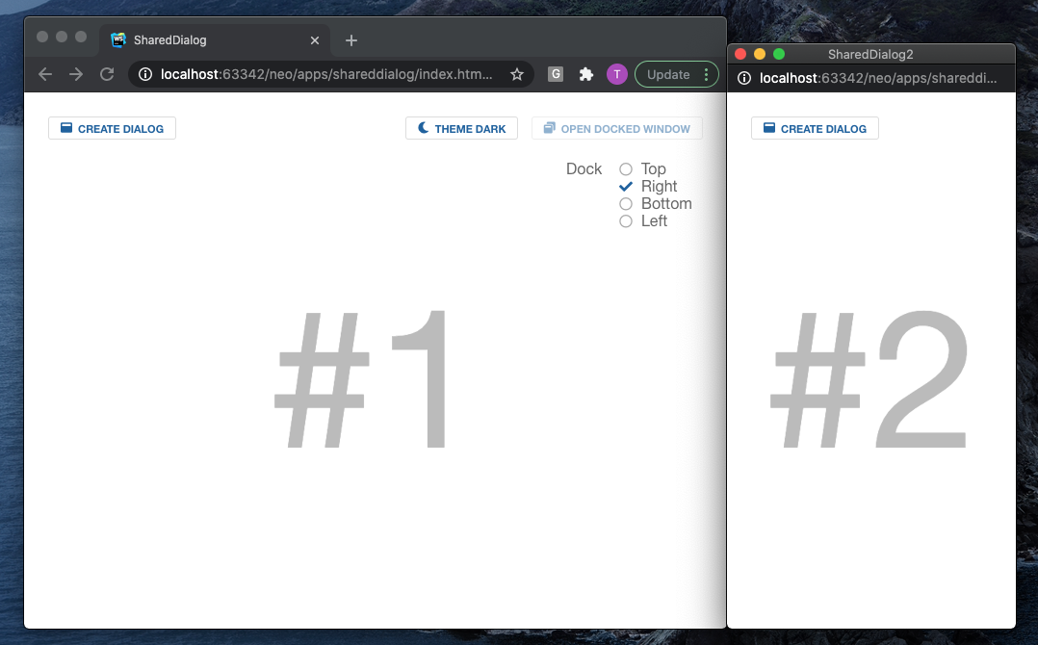Switch theme with Theme Dark button
The image size is (1038, 645).
tap(461, 128)
